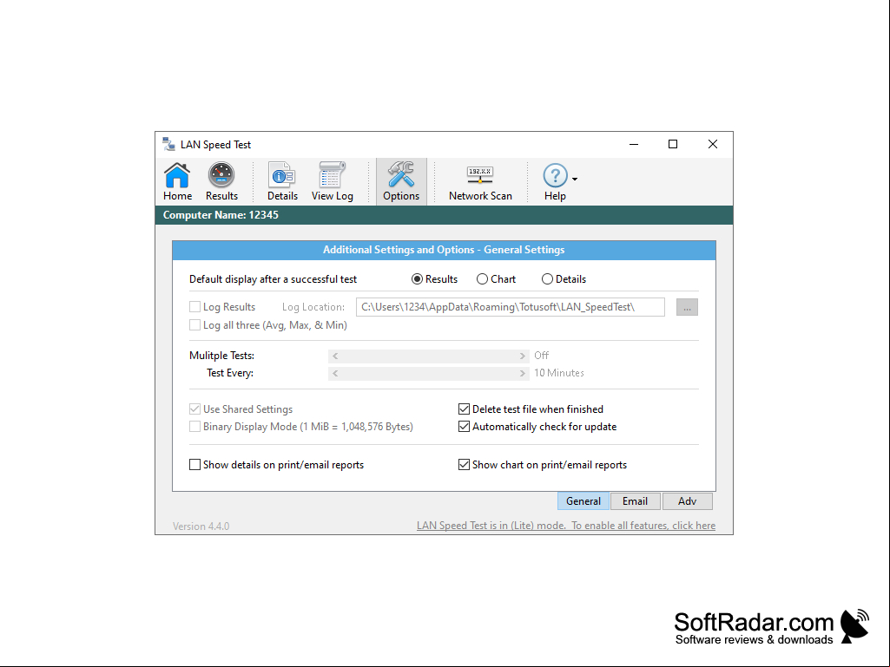Enable Show details on print/email reports
Viewport: 890px width, 667px height.
194,465
